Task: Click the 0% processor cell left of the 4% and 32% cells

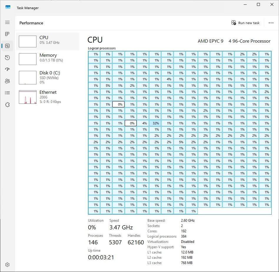Action: click(x=131, y=123)
